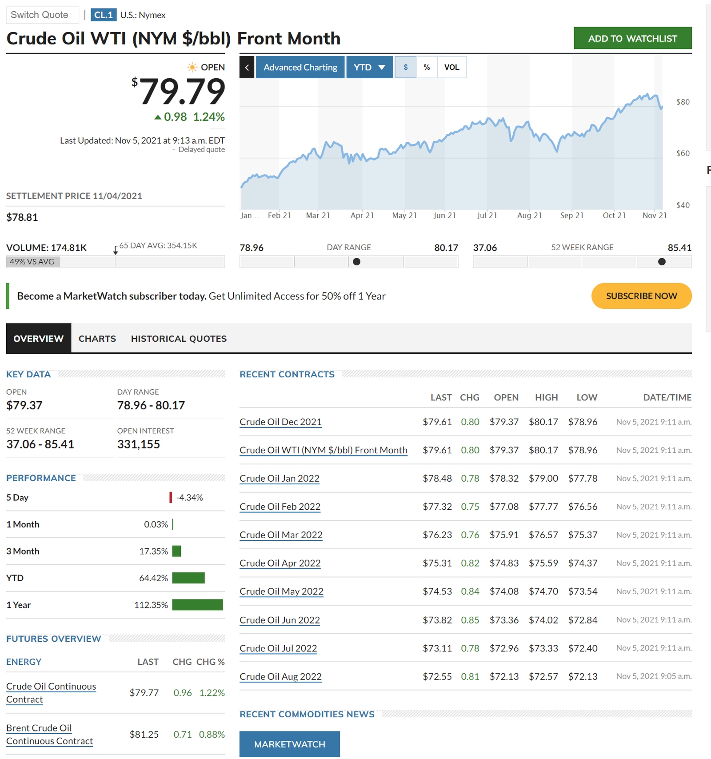711x759 pixels.
Task: Open the Crude Oil Jul 2022 contract
Action: tap(278, 648)
